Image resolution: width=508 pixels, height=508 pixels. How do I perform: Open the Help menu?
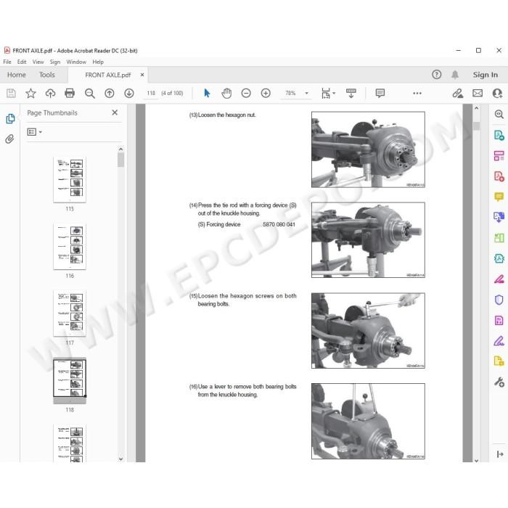coord(98,62)
